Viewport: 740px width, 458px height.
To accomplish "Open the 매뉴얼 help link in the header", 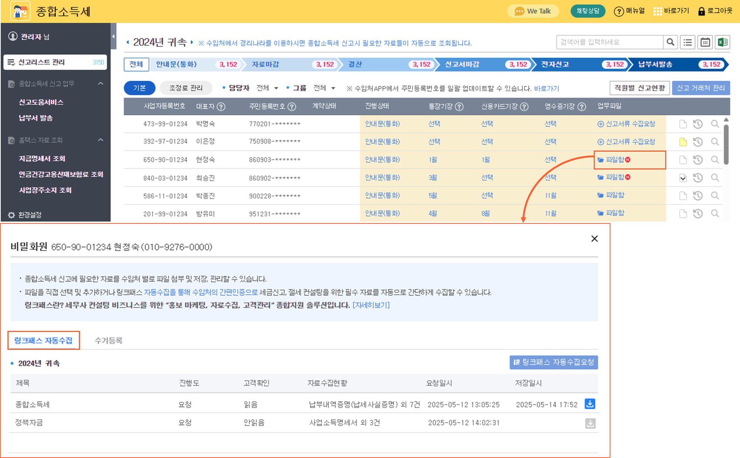I will [629, 11].
